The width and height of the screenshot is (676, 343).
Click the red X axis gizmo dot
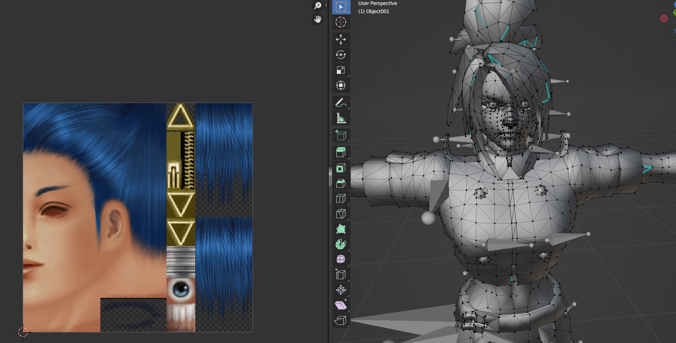(x=664, y=18)
